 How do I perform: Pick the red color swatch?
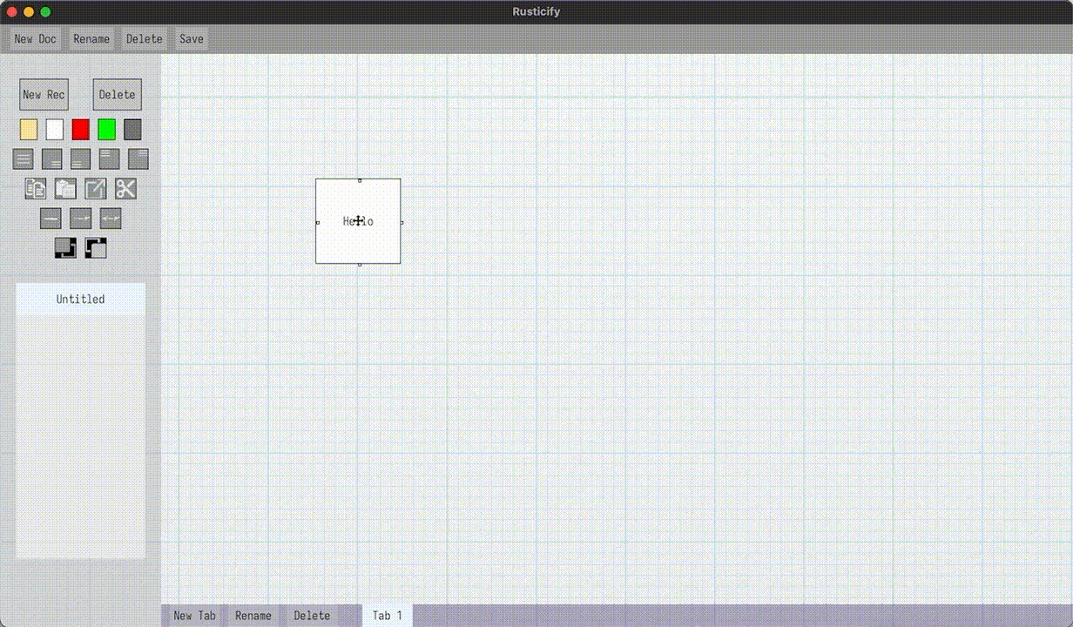[80, 130]
